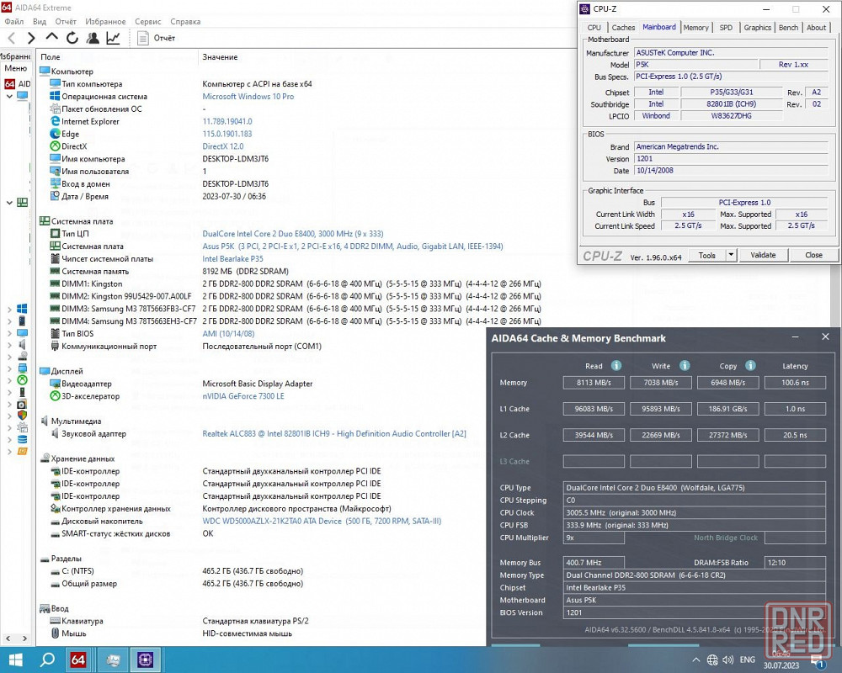Click the info icon next to Write

[685, 366]
